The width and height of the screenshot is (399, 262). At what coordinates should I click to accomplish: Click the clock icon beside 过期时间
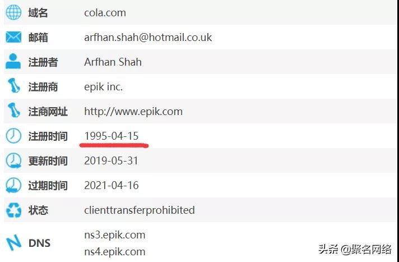[x=13, y=185]
